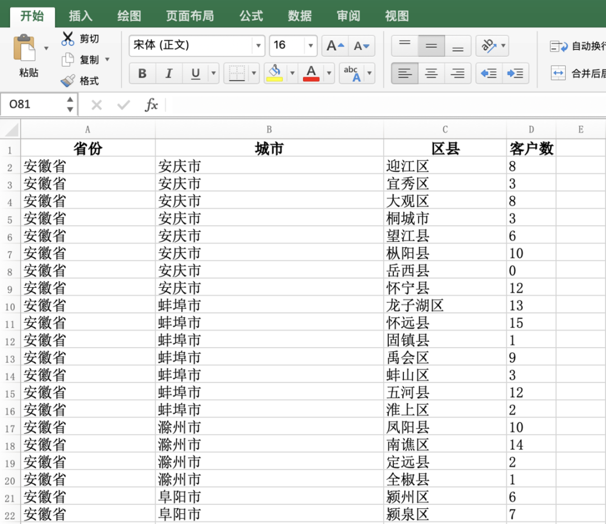The width and height of the screenshot is (606, 524).
Task: Click the red font color bar
Action: (x=311, y=79)
